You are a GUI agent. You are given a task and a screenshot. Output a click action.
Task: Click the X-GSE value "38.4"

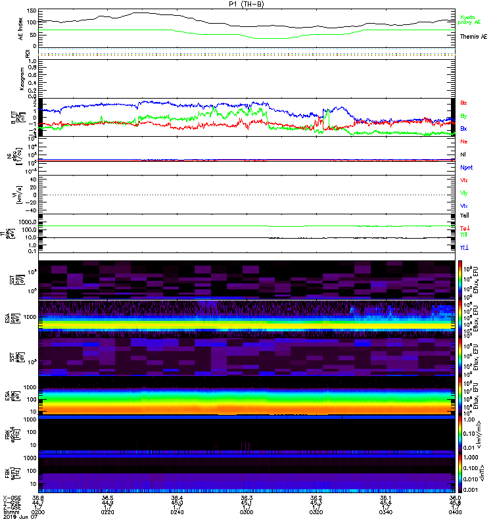(x=177, y=498)
